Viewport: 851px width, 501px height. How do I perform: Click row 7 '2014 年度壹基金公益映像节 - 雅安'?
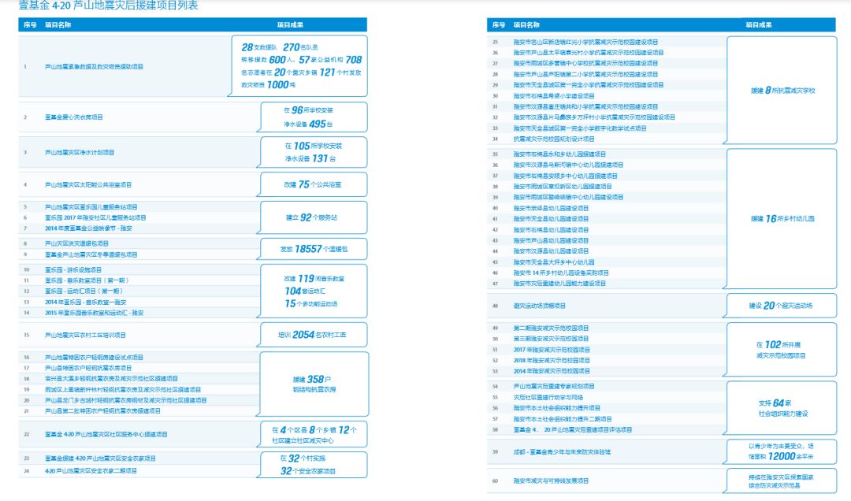[x=88, y=228]
